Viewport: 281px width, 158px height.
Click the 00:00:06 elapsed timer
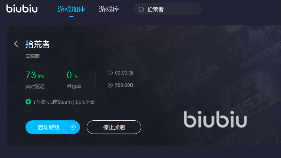pos(124,73)
